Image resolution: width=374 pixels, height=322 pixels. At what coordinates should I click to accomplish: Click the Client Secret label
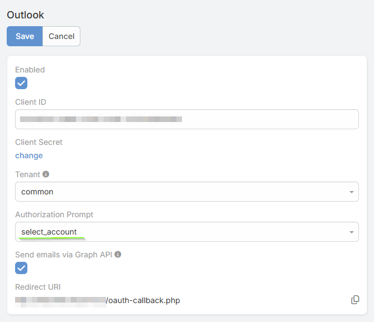pyautogui.click(x=39, y=142)
